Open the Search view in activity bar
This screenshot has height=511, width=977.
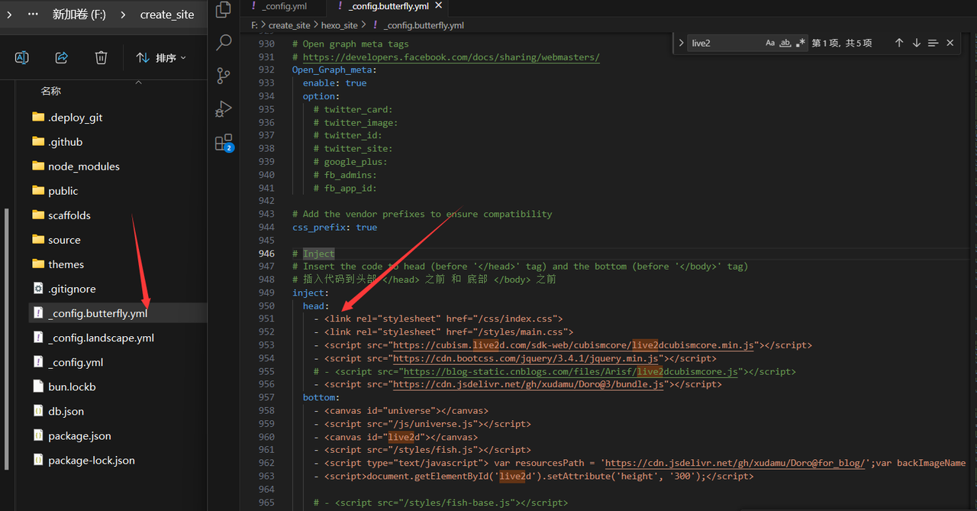224,42
